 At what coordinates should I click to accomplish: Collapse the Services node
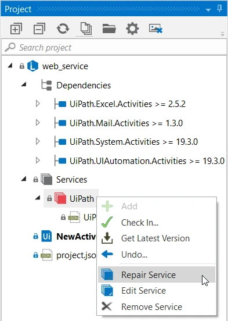click(24, 179)
